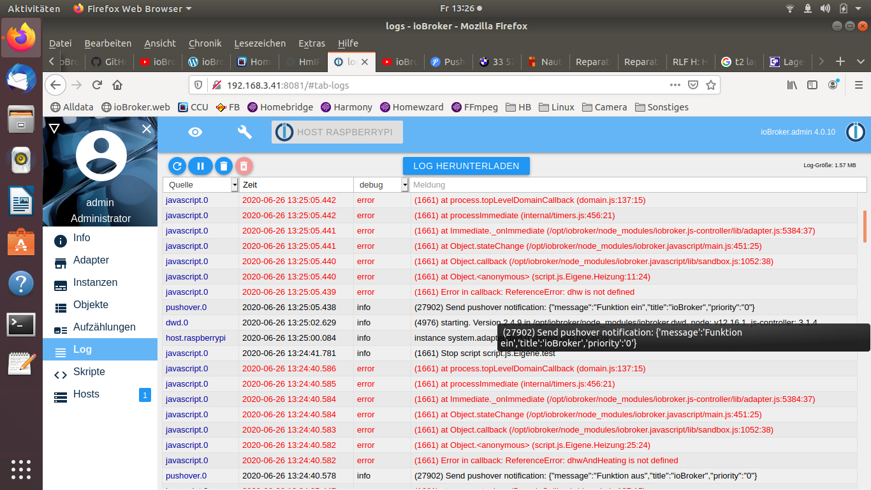The width and height of the screenshot is (871, 490).
Task: Clear the log list with the blue trash icon
Action: tap(223, 166)
